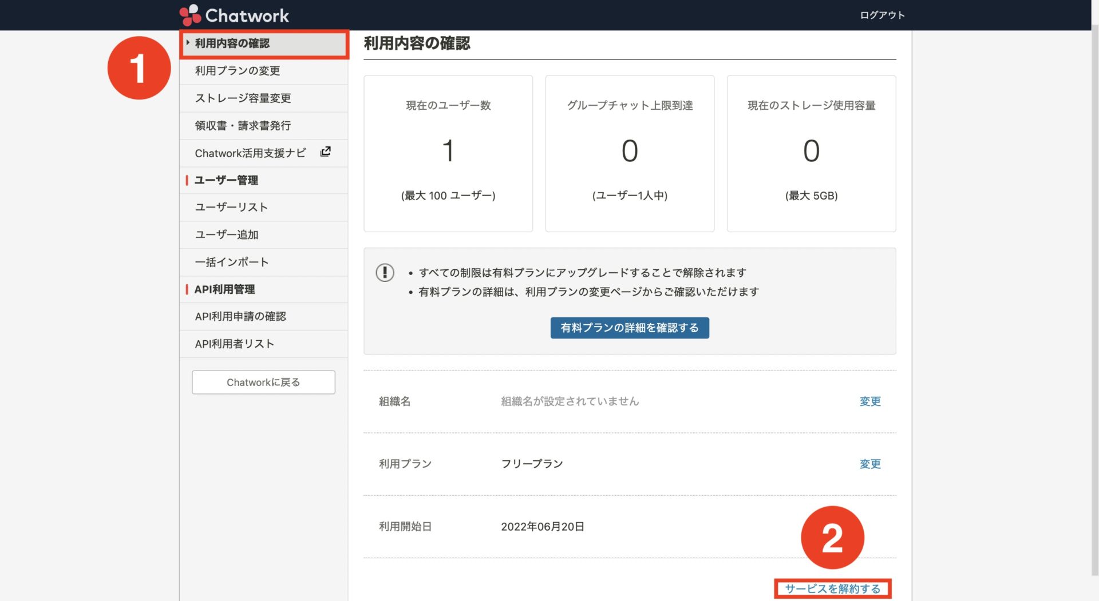Click the (最大 5GB) text
Screen dimensions: 1099x601
click(x=811, y=196)
